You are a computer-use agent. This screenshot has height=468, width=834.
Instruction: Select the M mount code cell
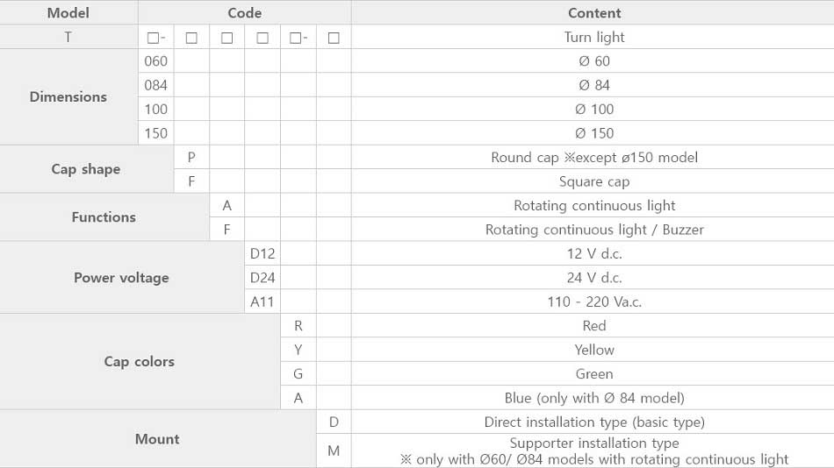point(334,451)
